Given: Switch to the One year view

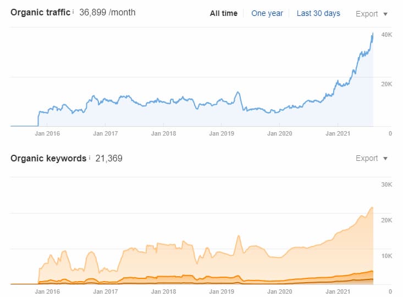Looking at the screenshot, I should tap(267, 13).
